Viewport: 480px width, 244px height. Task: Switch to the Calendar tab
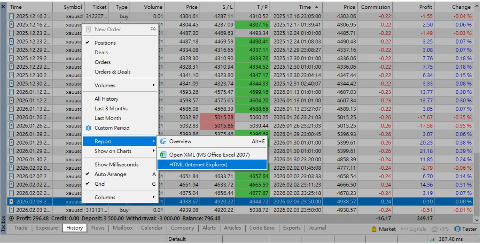coord(152,228)
